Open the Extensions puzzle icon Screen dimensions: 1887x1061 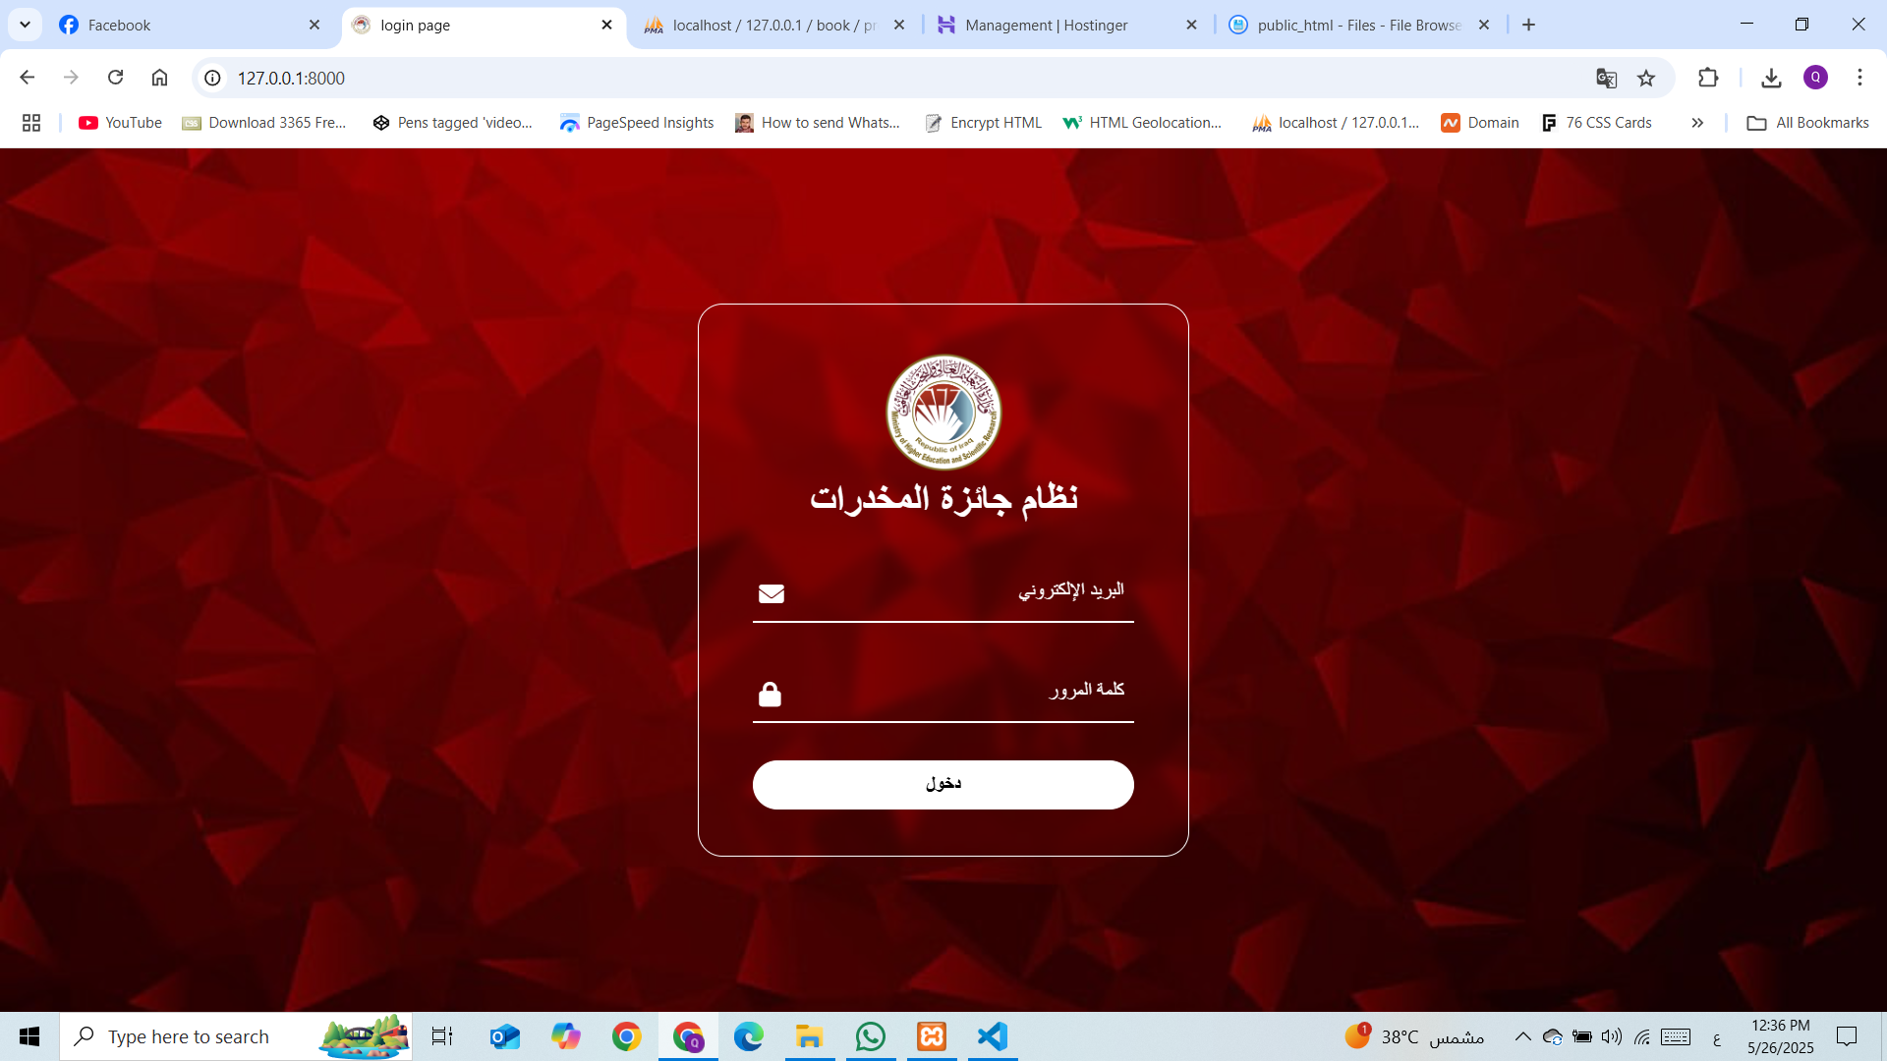1708,78
